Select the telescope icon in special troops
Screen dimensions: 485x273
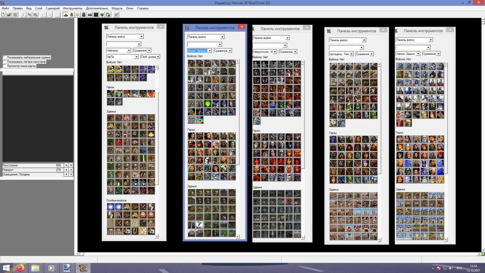(143, 223)
